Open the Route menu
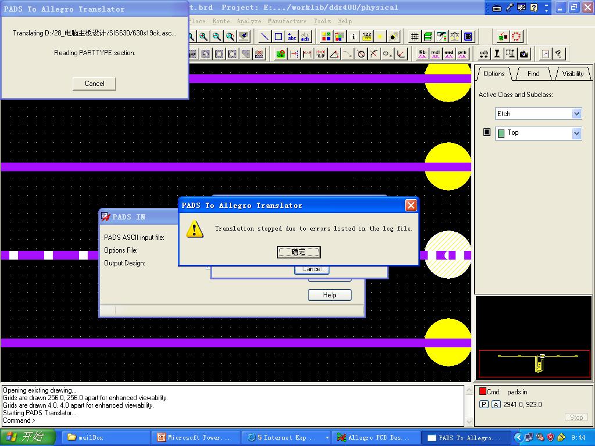 coord(221,21)
